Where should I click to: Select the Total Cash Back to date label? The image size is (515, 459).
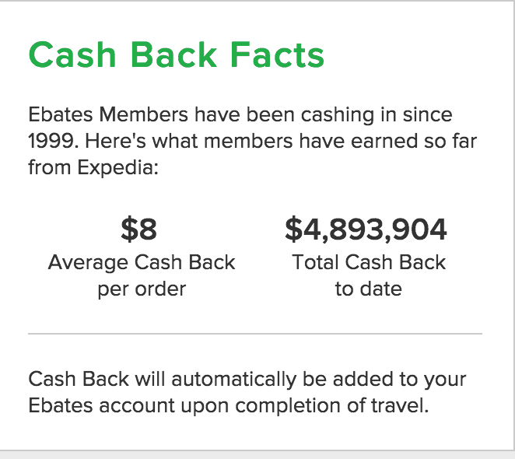point(369,275)
